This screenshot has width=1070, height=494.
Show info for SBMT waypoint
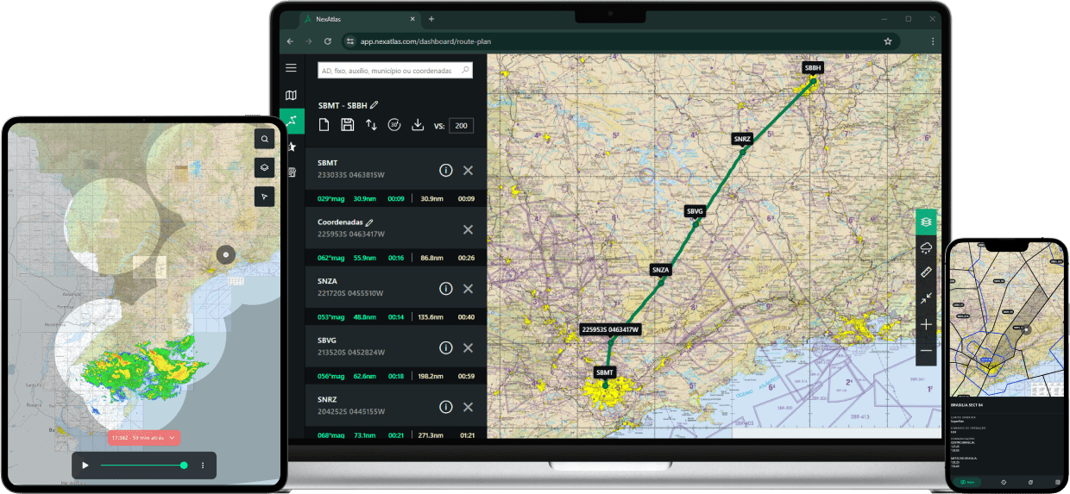pos(446,171)
